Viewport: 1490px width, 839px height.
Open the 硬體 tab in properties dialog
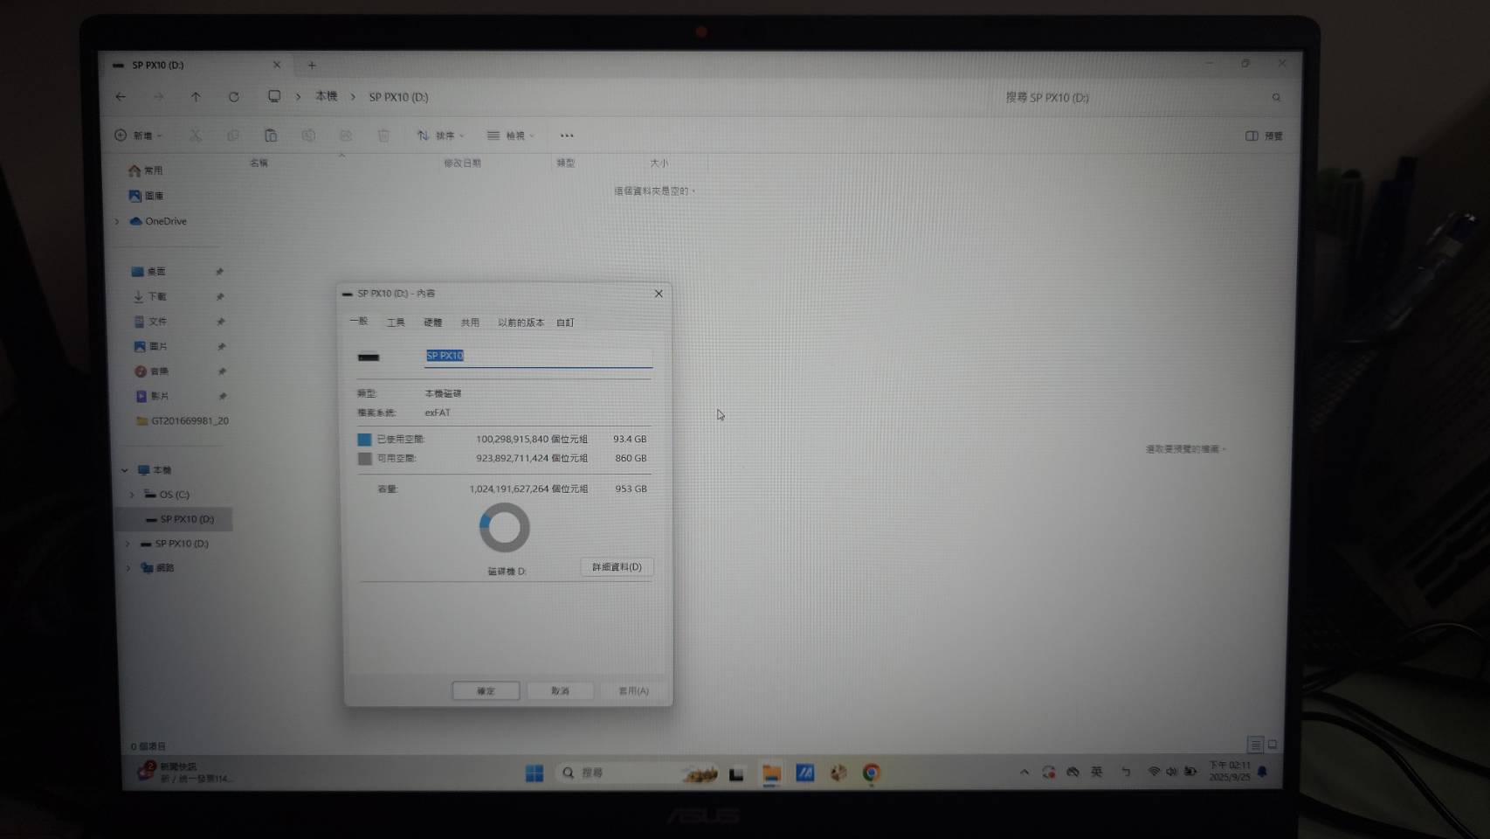[433, 322]
